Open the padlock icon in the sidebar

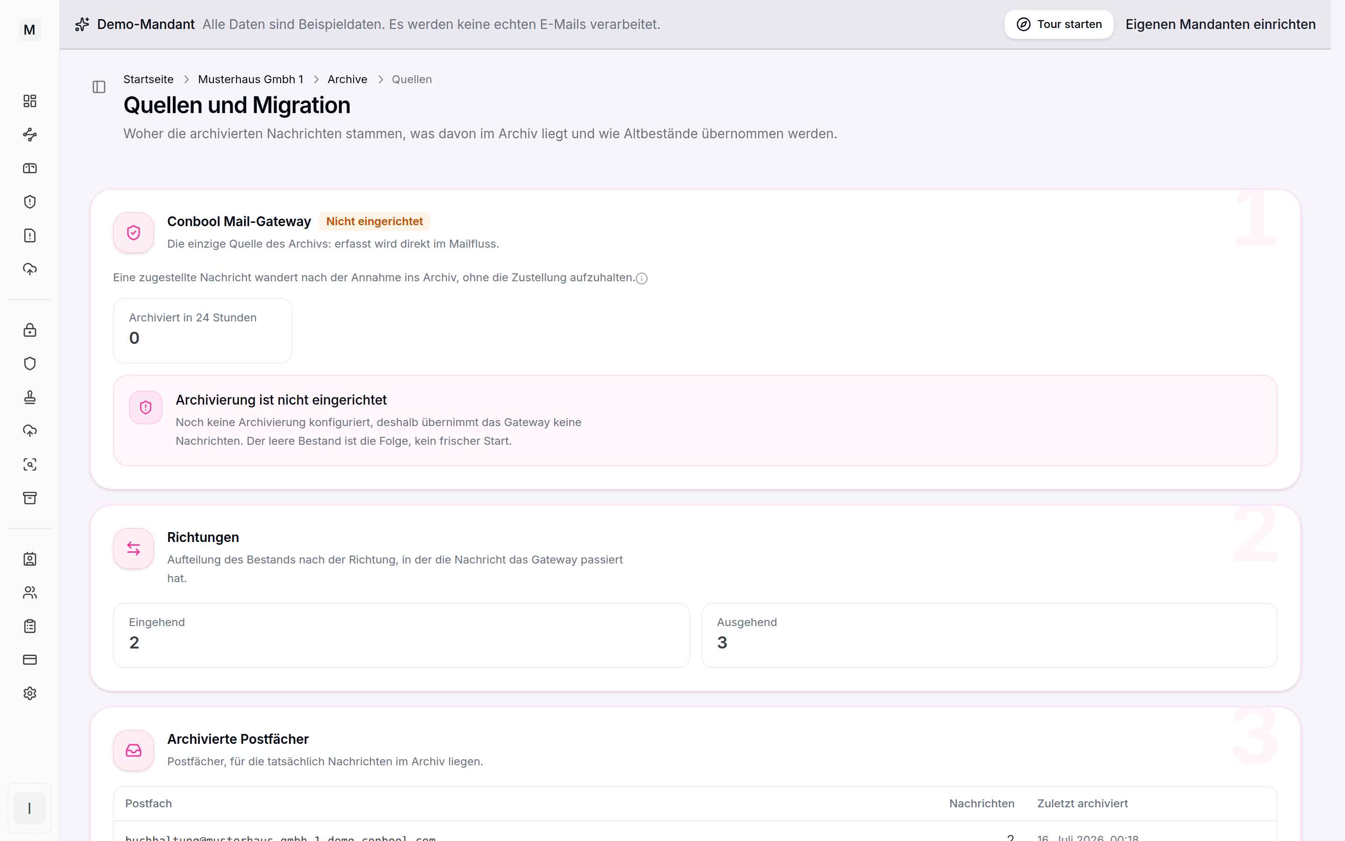(29, 330)
